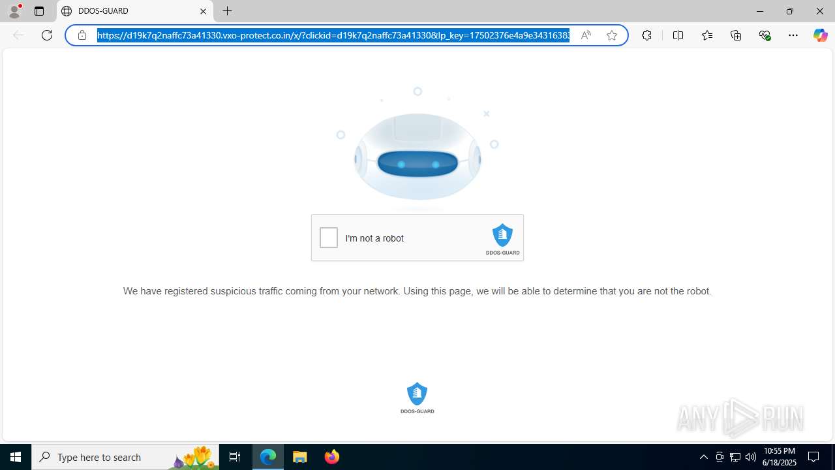Check the "I'm not a robot" checkbox
Viewport: 835px width, 470px height.
point(329,238)
